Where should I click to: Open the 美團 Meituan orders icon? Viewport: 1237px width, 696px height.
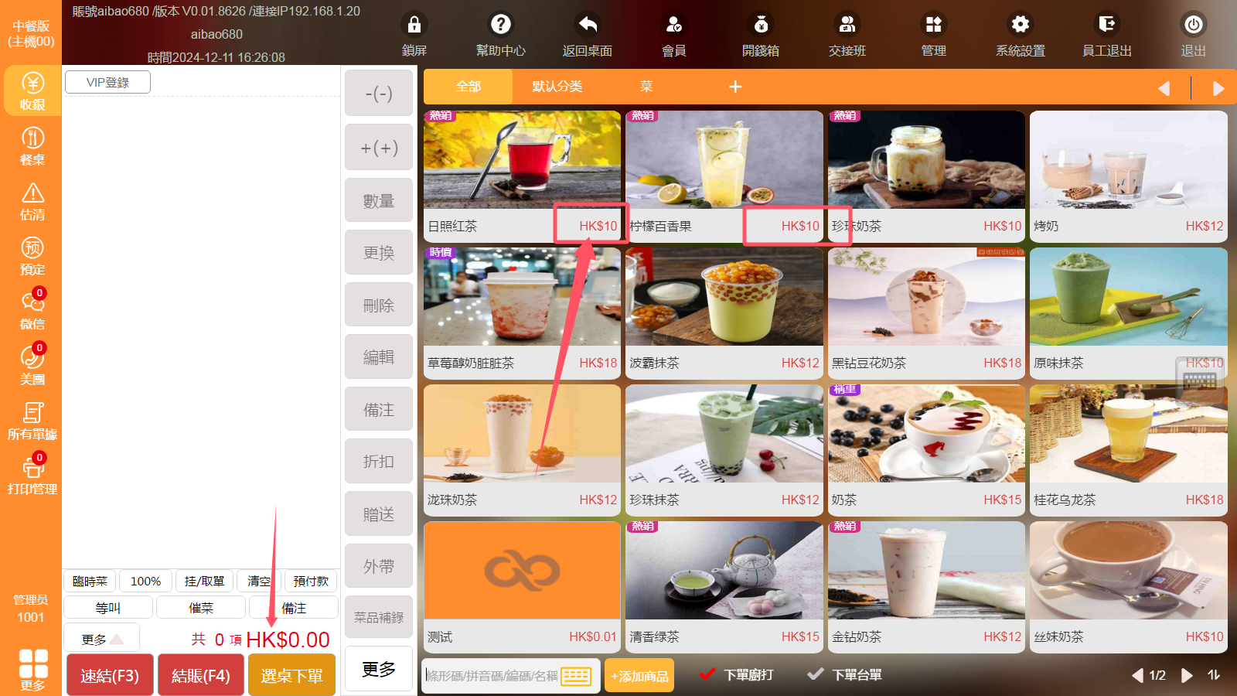pyautogui.click(x=32, y=366)
